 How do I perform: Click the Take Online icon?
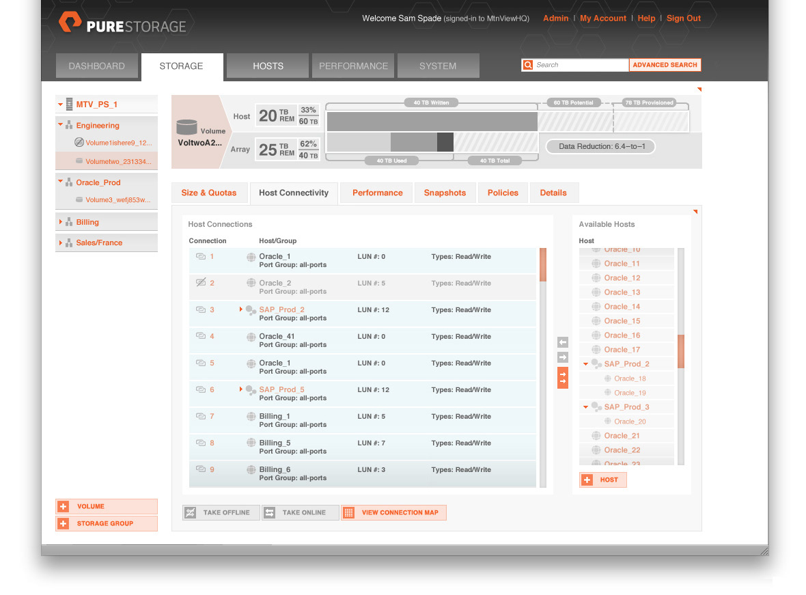point(270,513)
